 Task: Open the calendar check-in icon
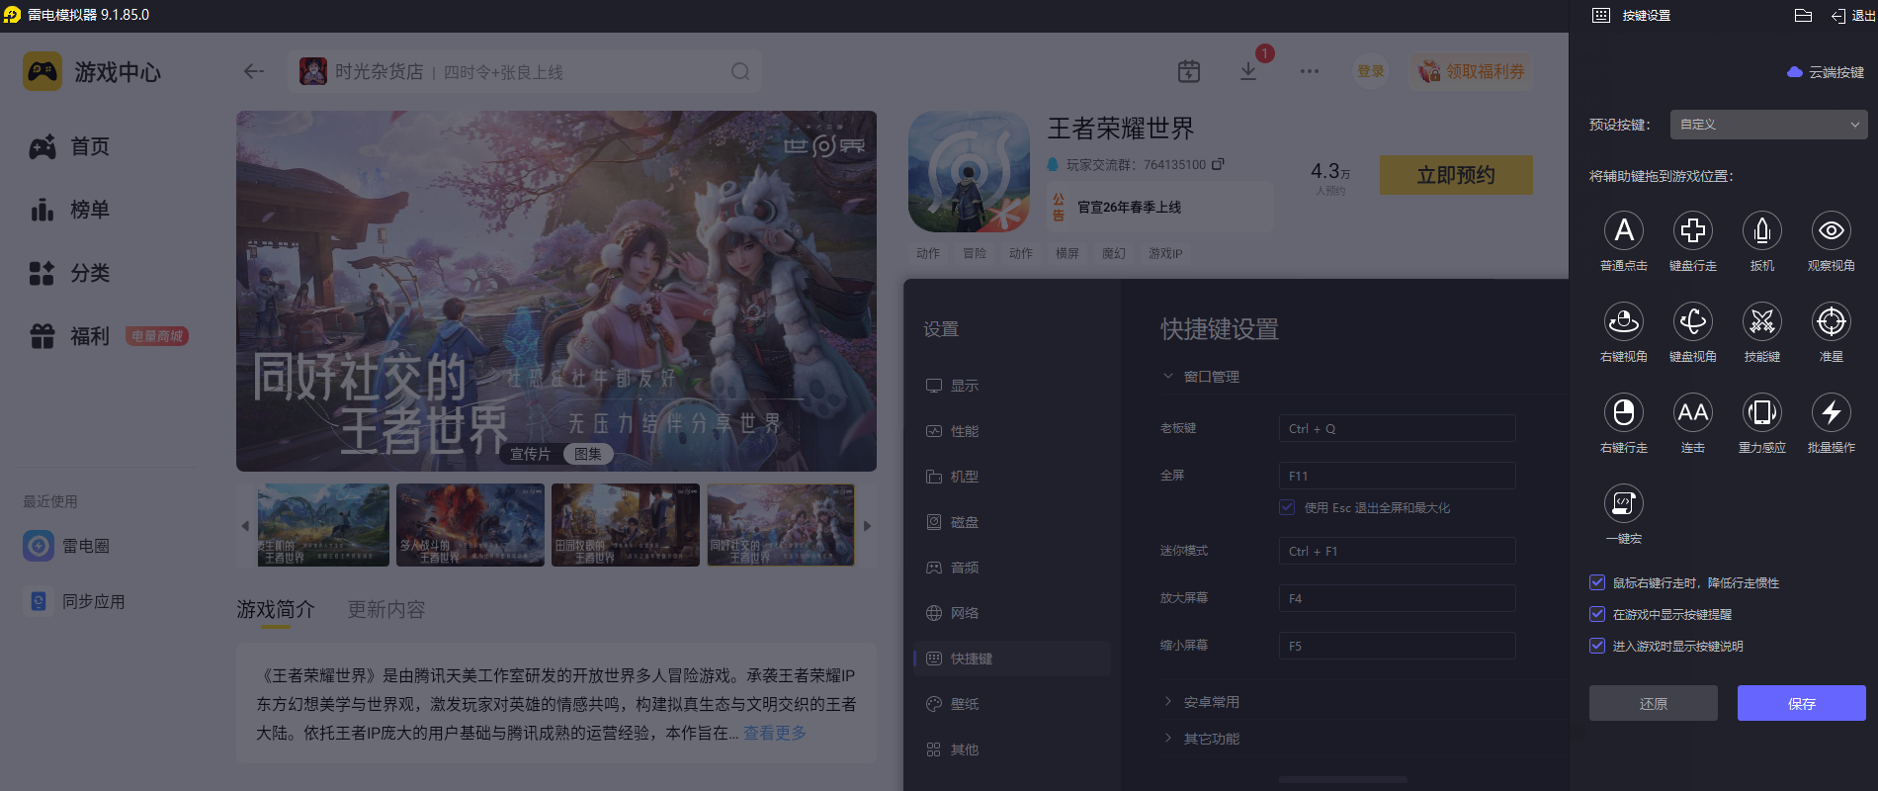point(1189,71)
